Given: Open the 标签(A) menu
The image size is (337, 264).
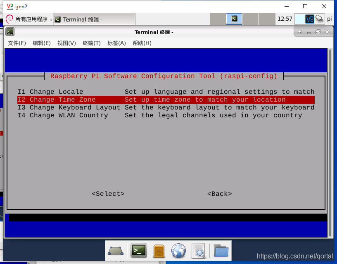Looking at the screenshot, I should coord(116,43).
